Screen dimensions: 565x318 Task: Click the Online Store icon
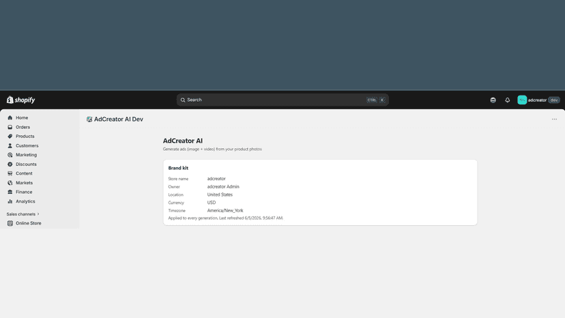pyautogui.click(x=10, y=223)
